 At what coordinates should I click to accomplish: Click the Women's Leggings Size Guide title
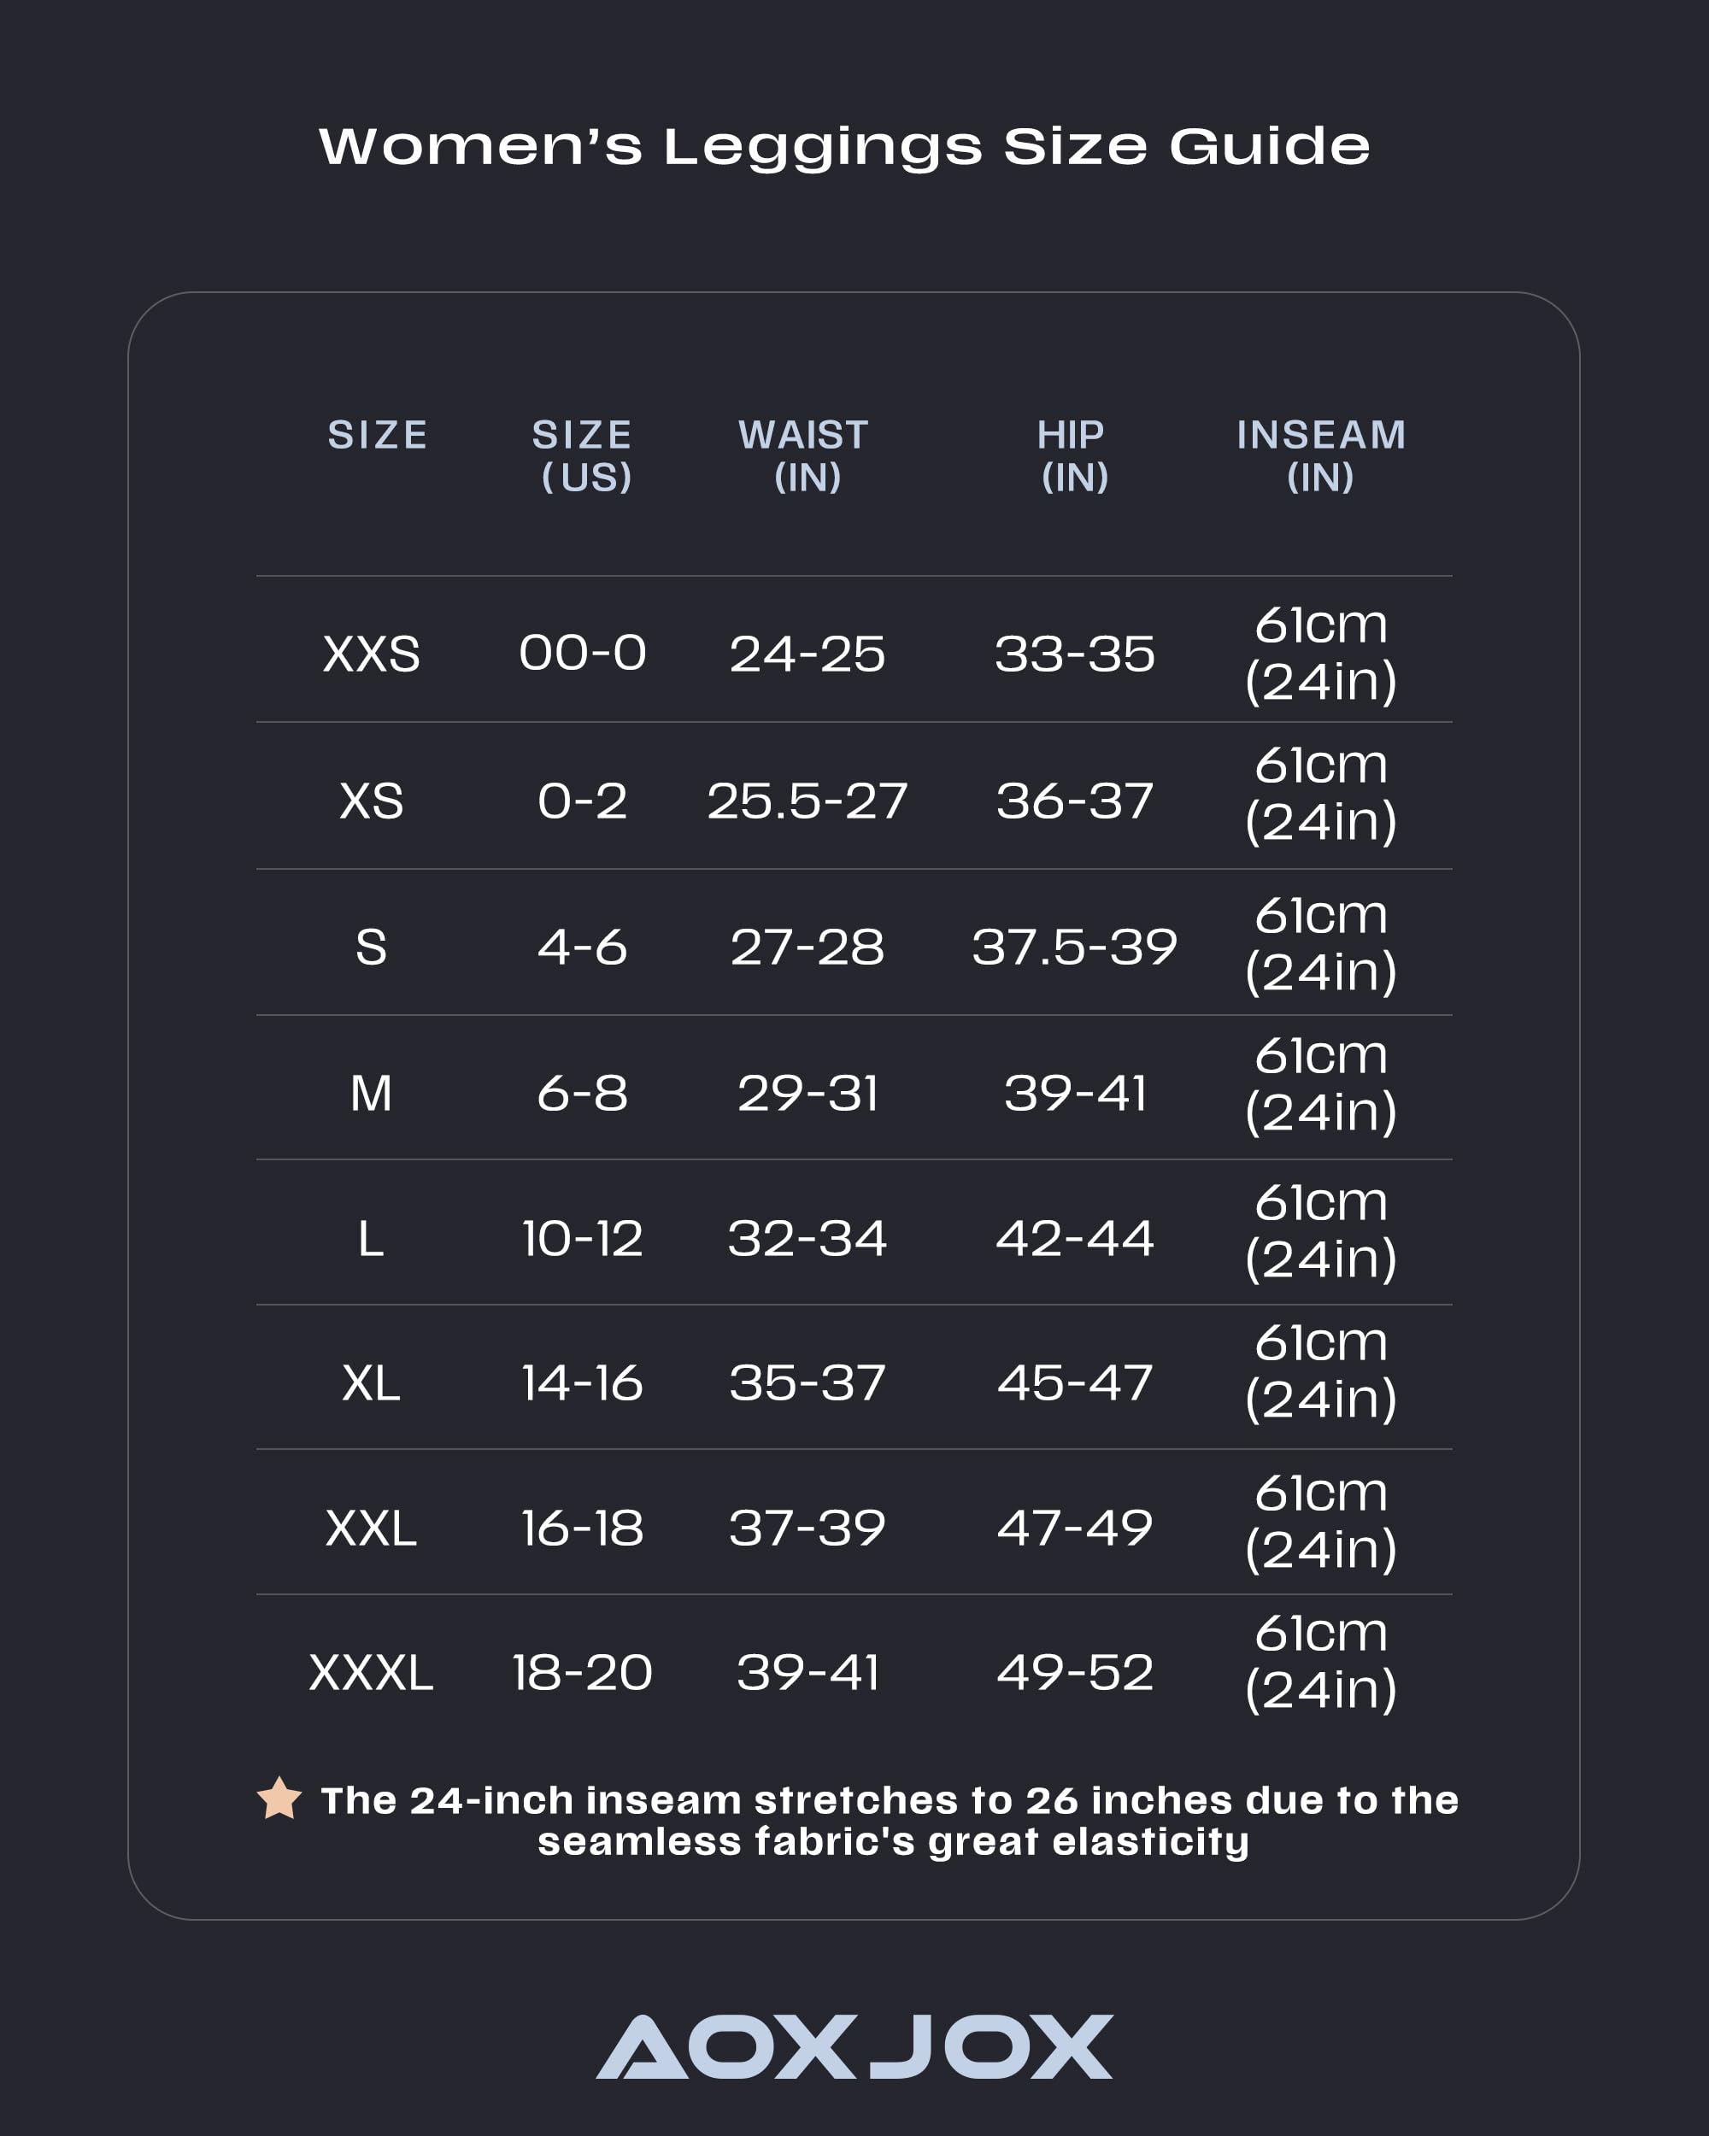(x=844, y=147)
